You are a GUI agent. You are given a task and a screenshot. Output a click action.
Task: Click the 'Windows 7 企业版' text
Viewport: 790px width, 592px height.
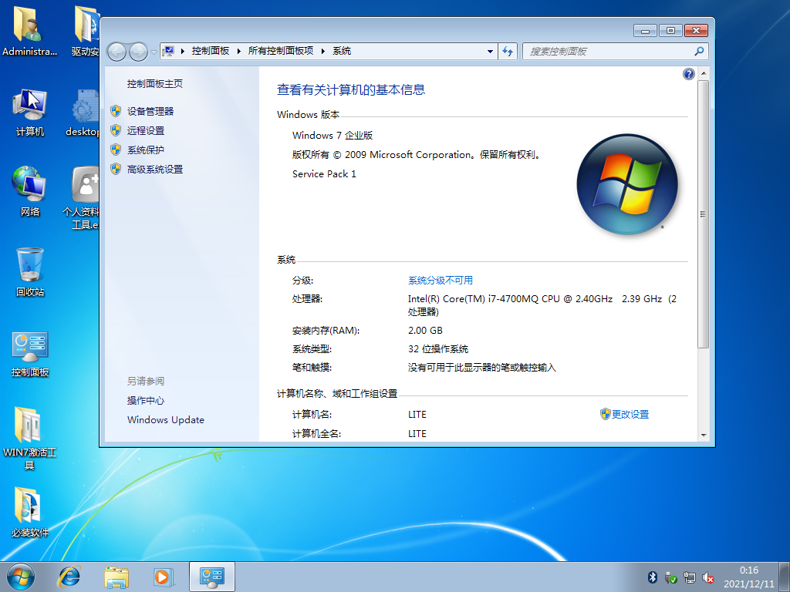pyautogui.click(x=333, y=135)
